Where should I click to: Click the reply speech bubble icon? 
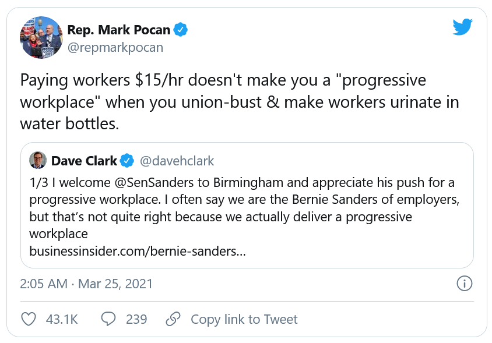pyautogui.click(x=108, y=319)
